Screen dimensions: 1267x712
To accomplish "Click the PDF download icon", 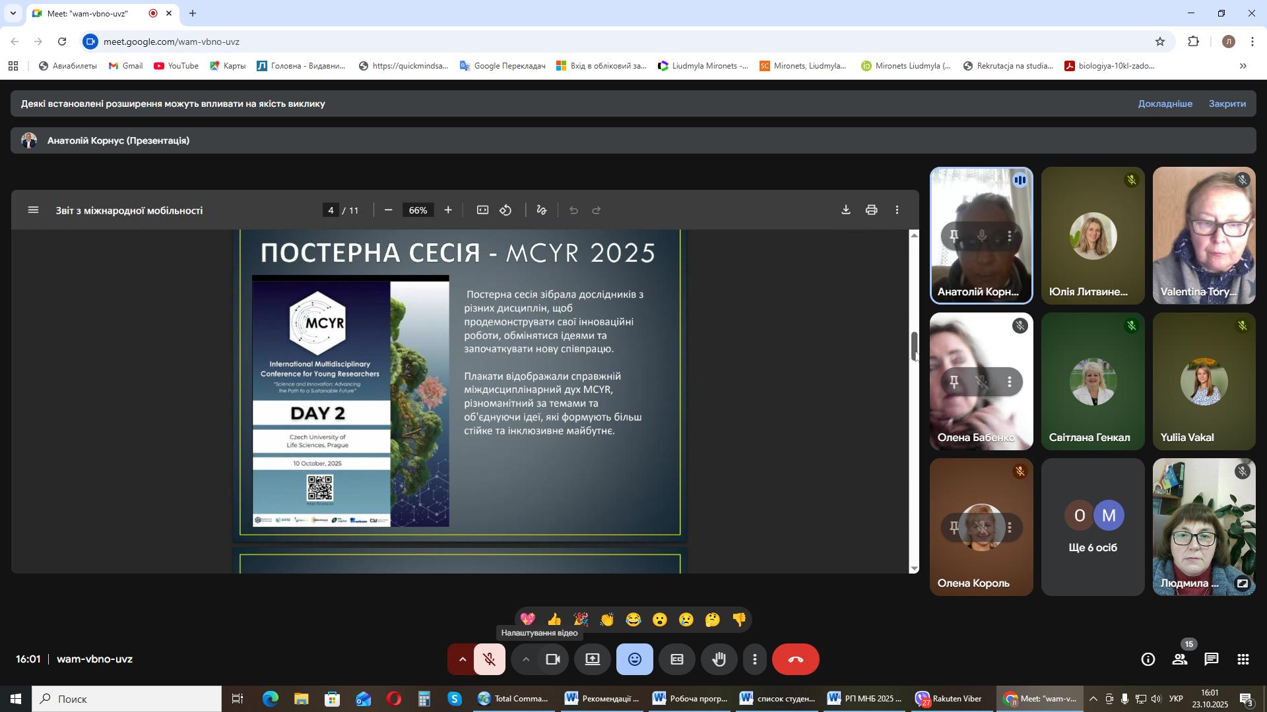I will [845, 210].
